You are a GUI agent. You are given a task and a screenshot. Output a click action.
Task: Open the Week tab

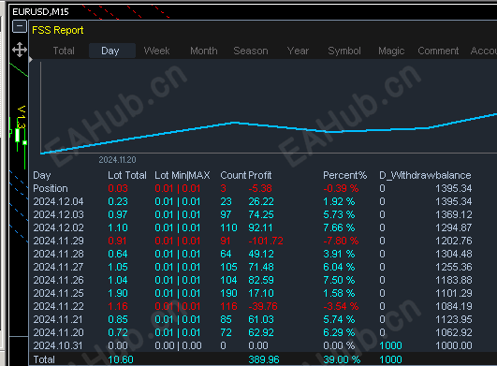tap(156, 51)
